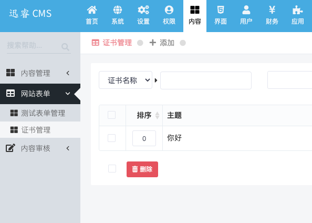This screenshot has height=223, width=312.
Task: Open the 财务 yen icon
Action: coord(272,10)
